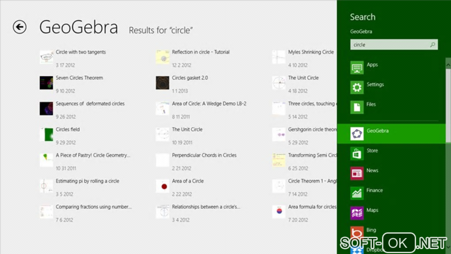Open the Finance chart icon
451x254 pixels.
tap(357, 193)
